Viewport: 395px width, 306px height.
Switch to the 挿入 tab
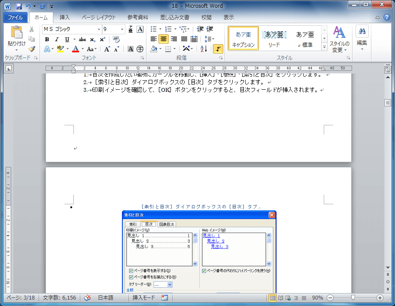pos(65,17)
